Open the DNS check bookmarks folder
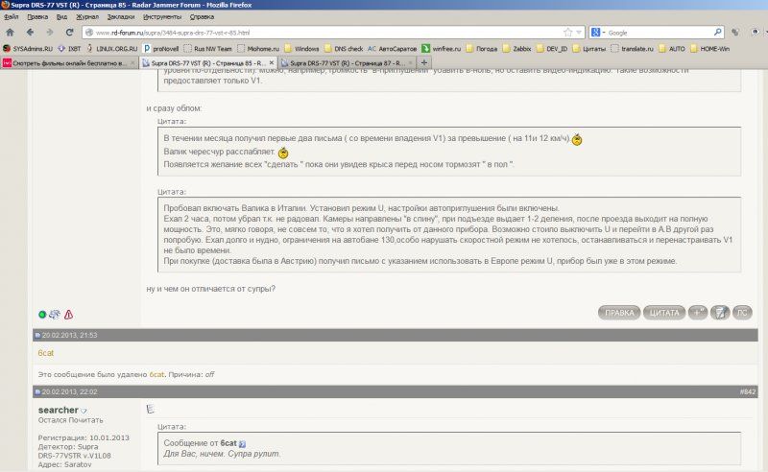This screenshot has height=472, width=768. pos(344,49)
